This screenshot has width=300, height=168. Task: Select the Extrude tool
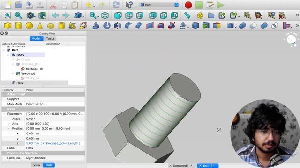click(96, 26)
